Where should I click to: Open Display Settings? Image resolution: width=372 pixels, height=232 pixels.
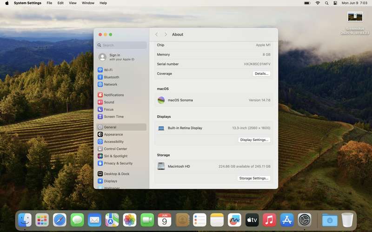tap(254, 140)
